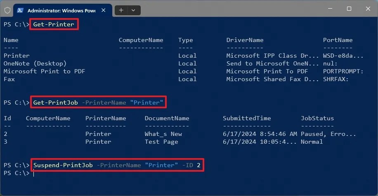
Task: Click the Name column header
Action: 11,40
